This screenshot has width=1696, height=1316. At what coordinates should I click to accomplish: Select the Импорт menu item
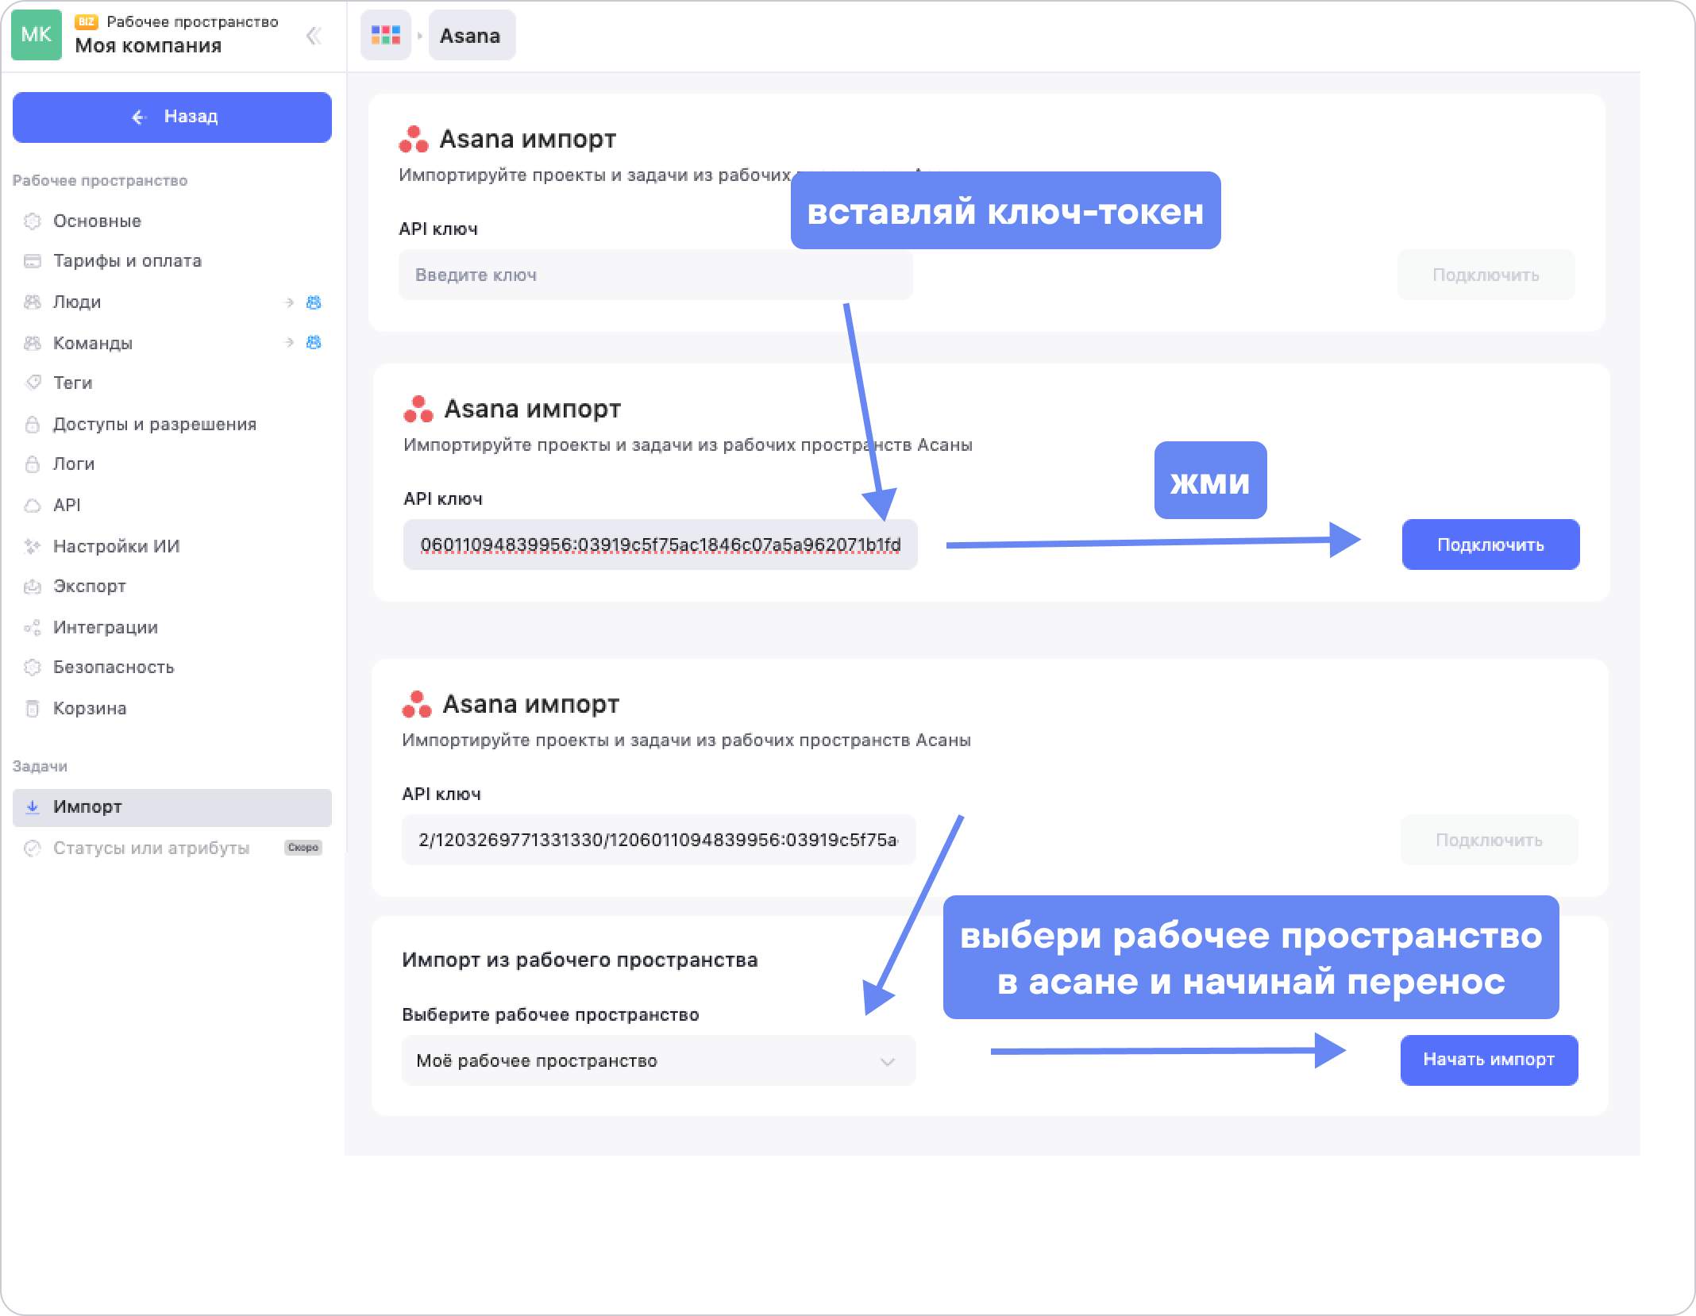click(172, 806)
